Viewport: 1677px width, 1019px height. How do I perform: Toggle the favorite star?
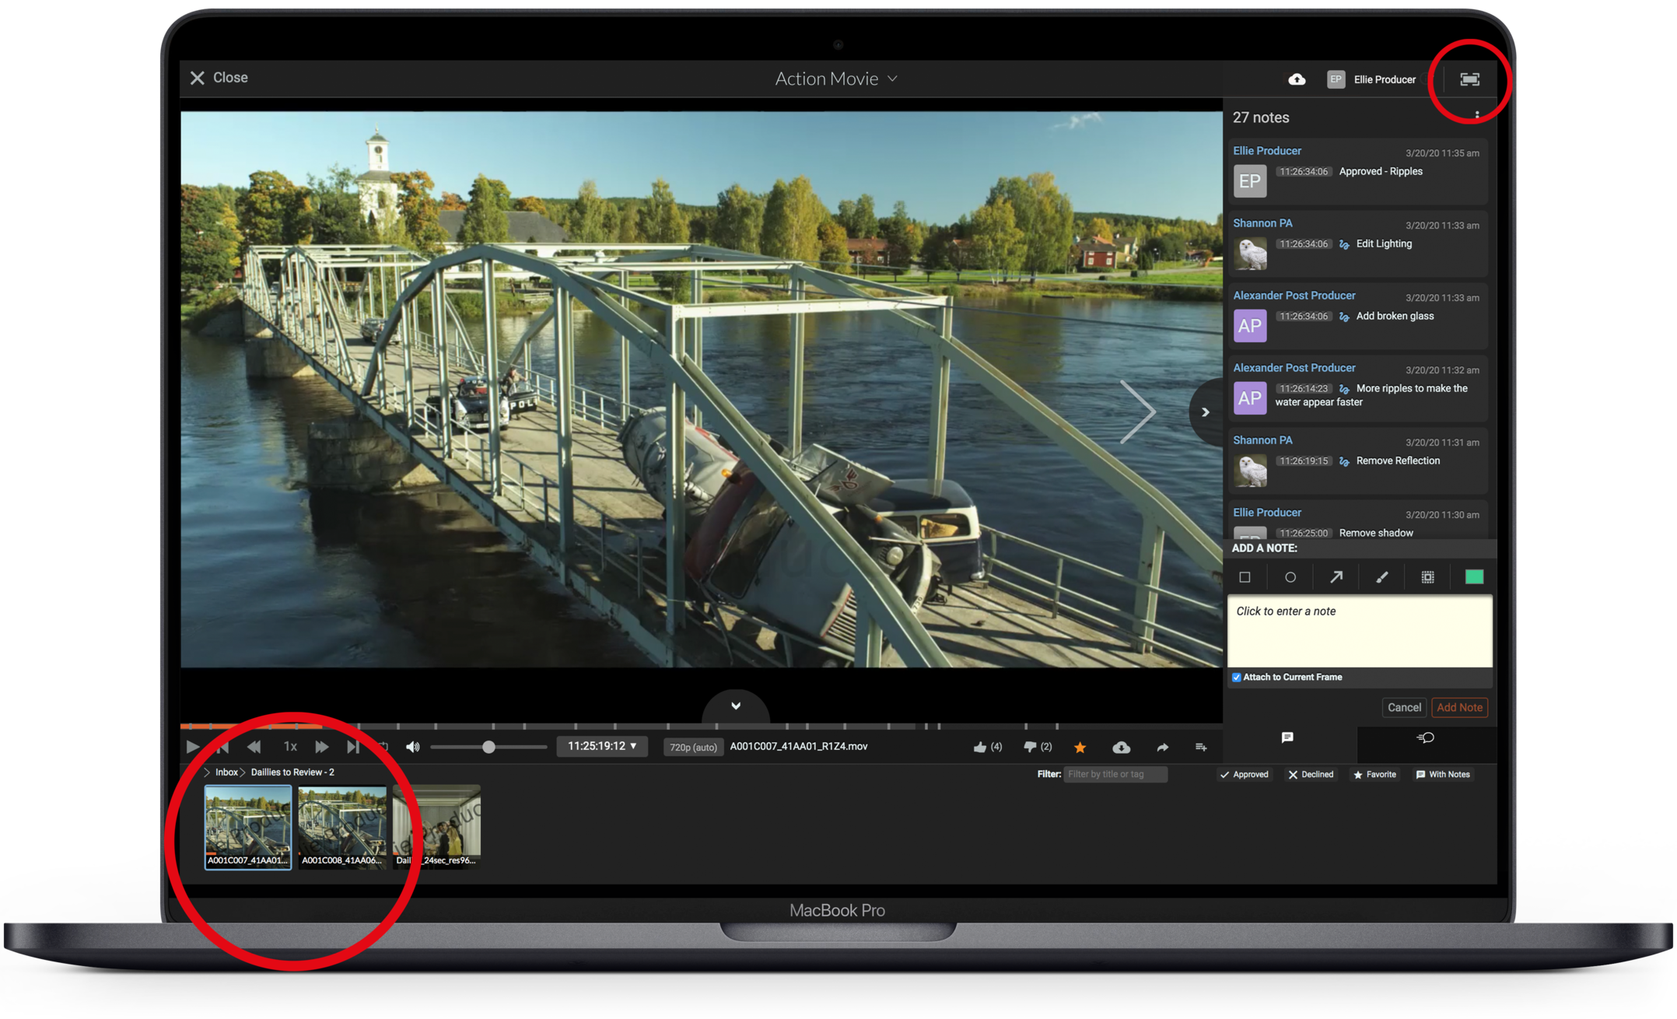(x=1080, y=747)
